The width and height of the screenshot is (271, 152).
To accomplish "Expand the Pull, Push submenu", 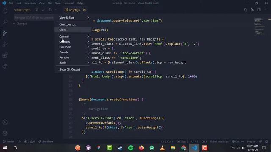I will (x=73, y=47).
